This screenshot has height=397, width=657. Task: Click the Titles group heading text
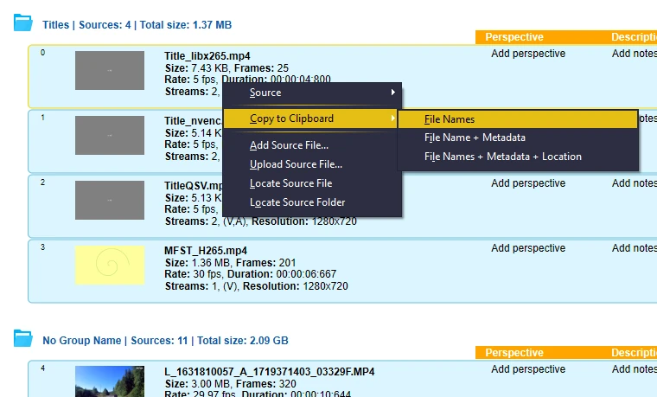[x=137, y=25]
